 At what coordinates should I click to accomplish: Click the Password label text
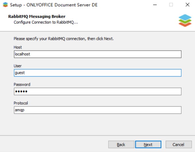(x=22, y=84)
